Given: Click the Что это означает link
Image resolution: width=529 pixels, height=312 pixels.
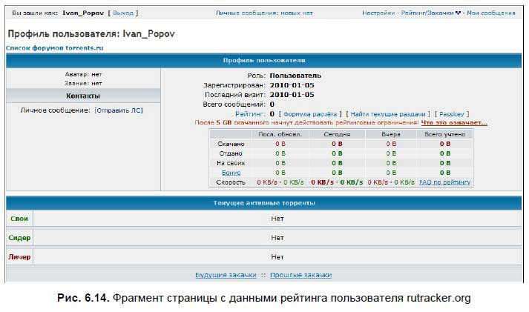Looking at the screenshot, I should [454, 122].
